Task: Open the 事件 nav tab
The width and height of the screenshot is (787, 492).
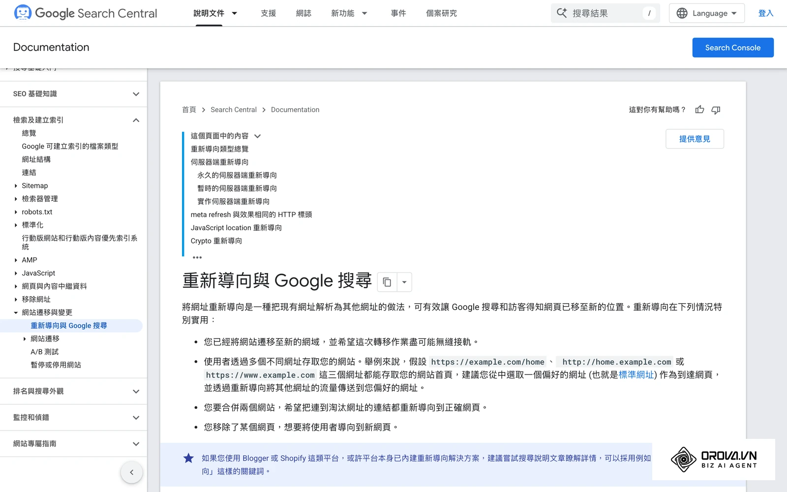Action: [398, 13]
